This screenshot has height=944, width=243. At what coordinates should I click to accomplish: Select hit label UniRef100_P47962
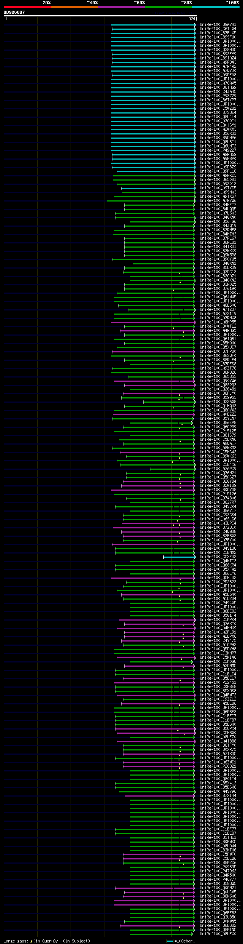[x=218, y=871]
